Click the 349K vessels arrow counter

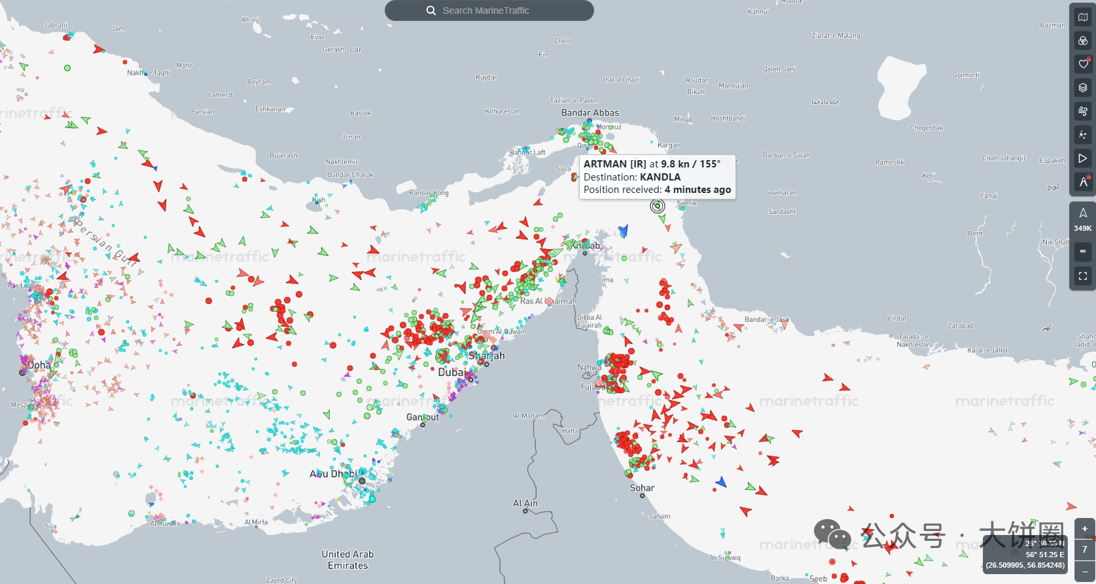click(1083, 220)
